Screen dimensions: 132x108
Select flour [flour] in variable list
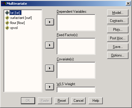[x=17, y=23]
